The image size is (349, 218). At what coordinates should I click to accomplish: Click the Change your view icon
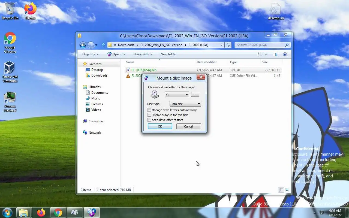point(260,54)
